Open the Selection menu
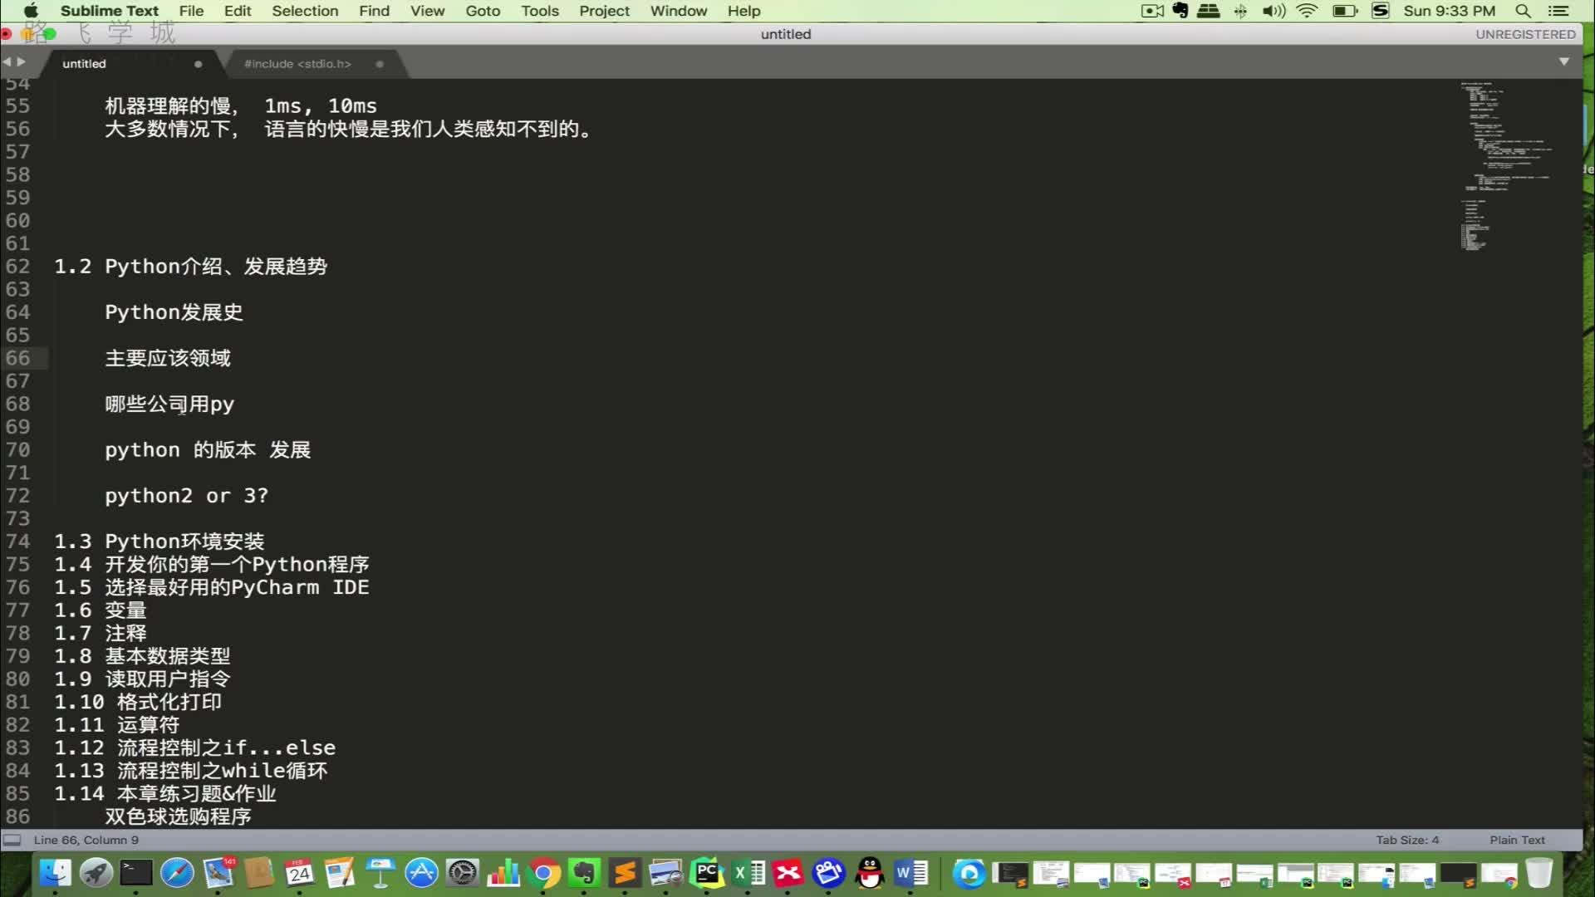 [x=305, y=11]
